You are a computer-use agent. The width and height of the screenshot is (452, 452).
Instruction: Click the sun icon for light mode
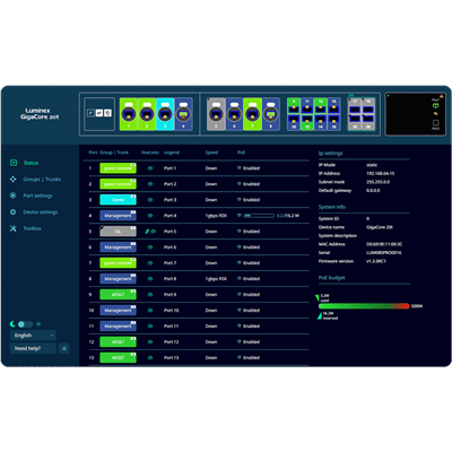pos(39,324)
